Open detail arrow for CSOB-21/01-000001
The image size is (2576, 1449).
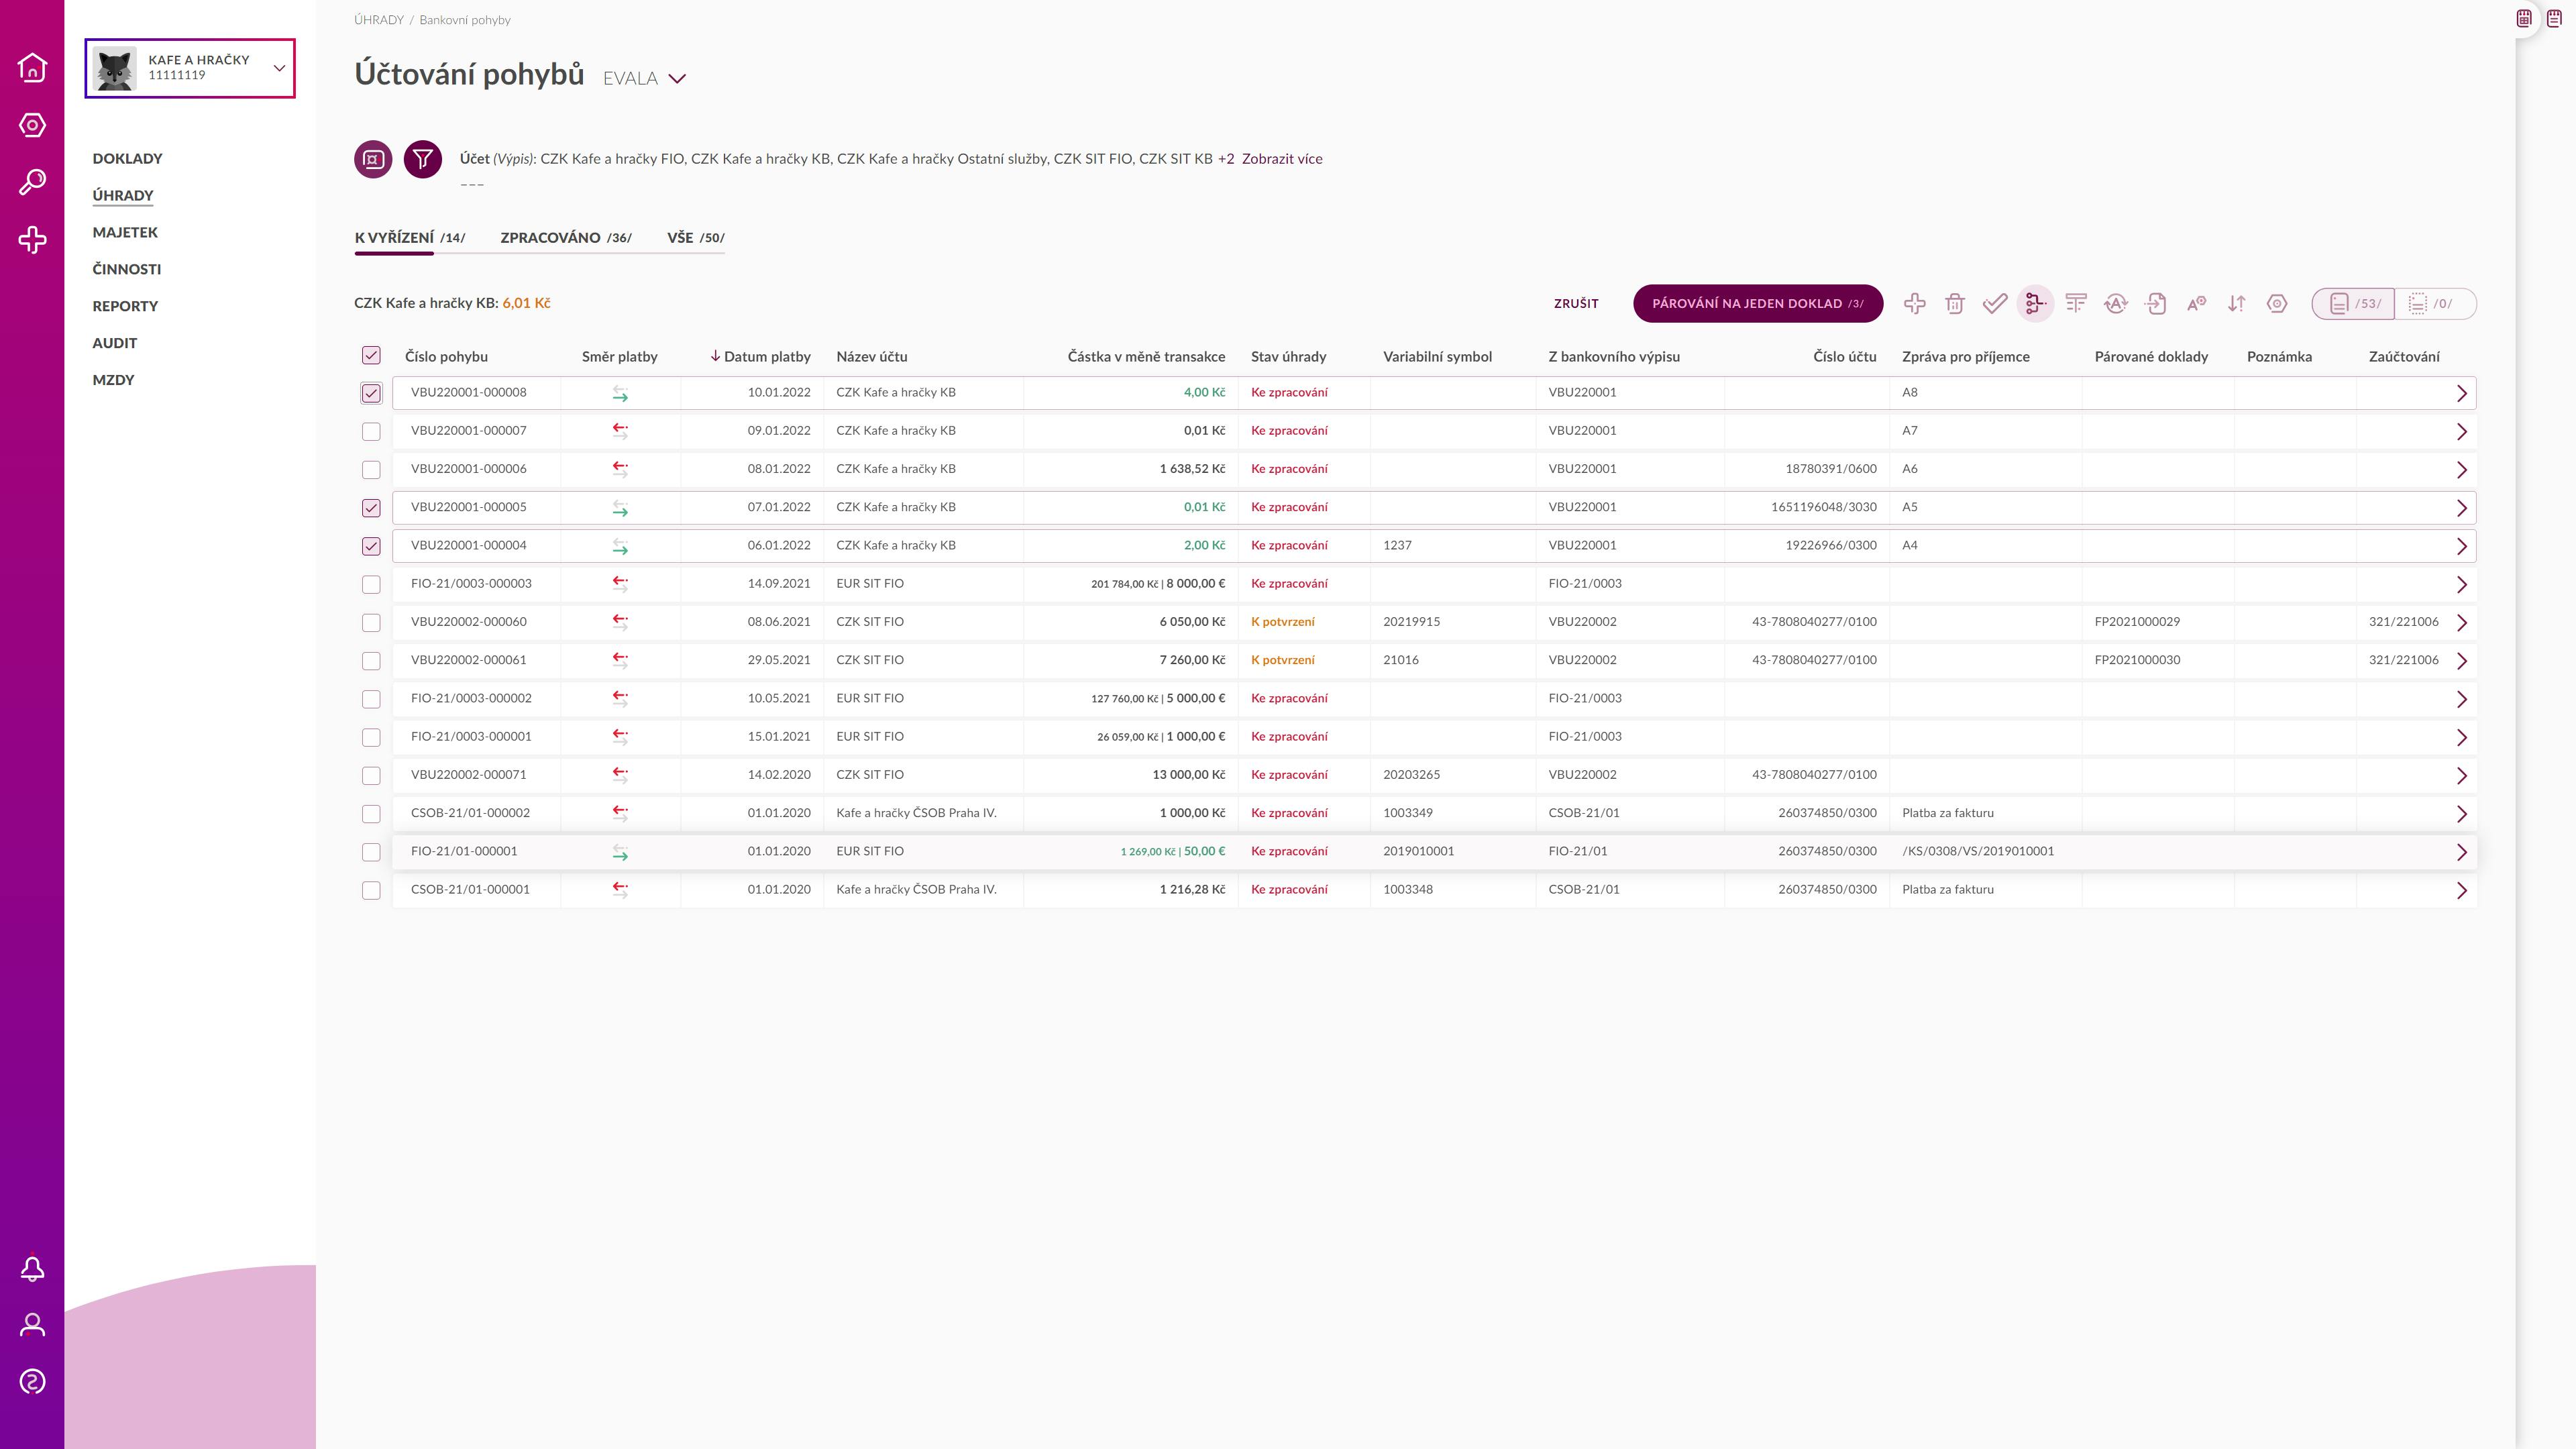coord(2462,890)
